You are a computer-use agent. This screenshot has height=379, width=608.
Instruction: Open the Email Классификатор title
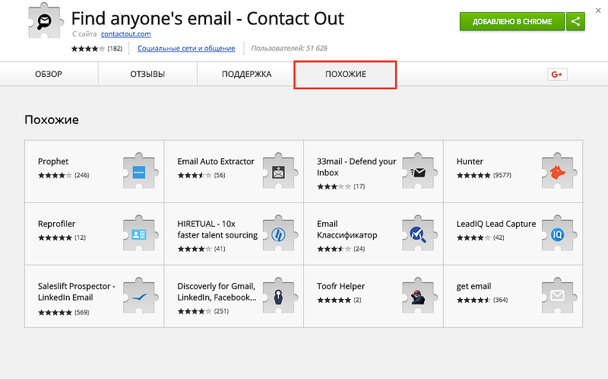coord(347,230)
